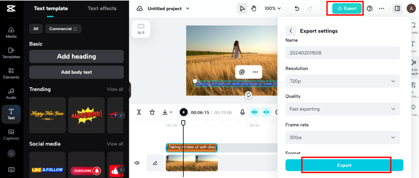Play the video preview
This screenshot has width=419, height=178.
(184, 112)
